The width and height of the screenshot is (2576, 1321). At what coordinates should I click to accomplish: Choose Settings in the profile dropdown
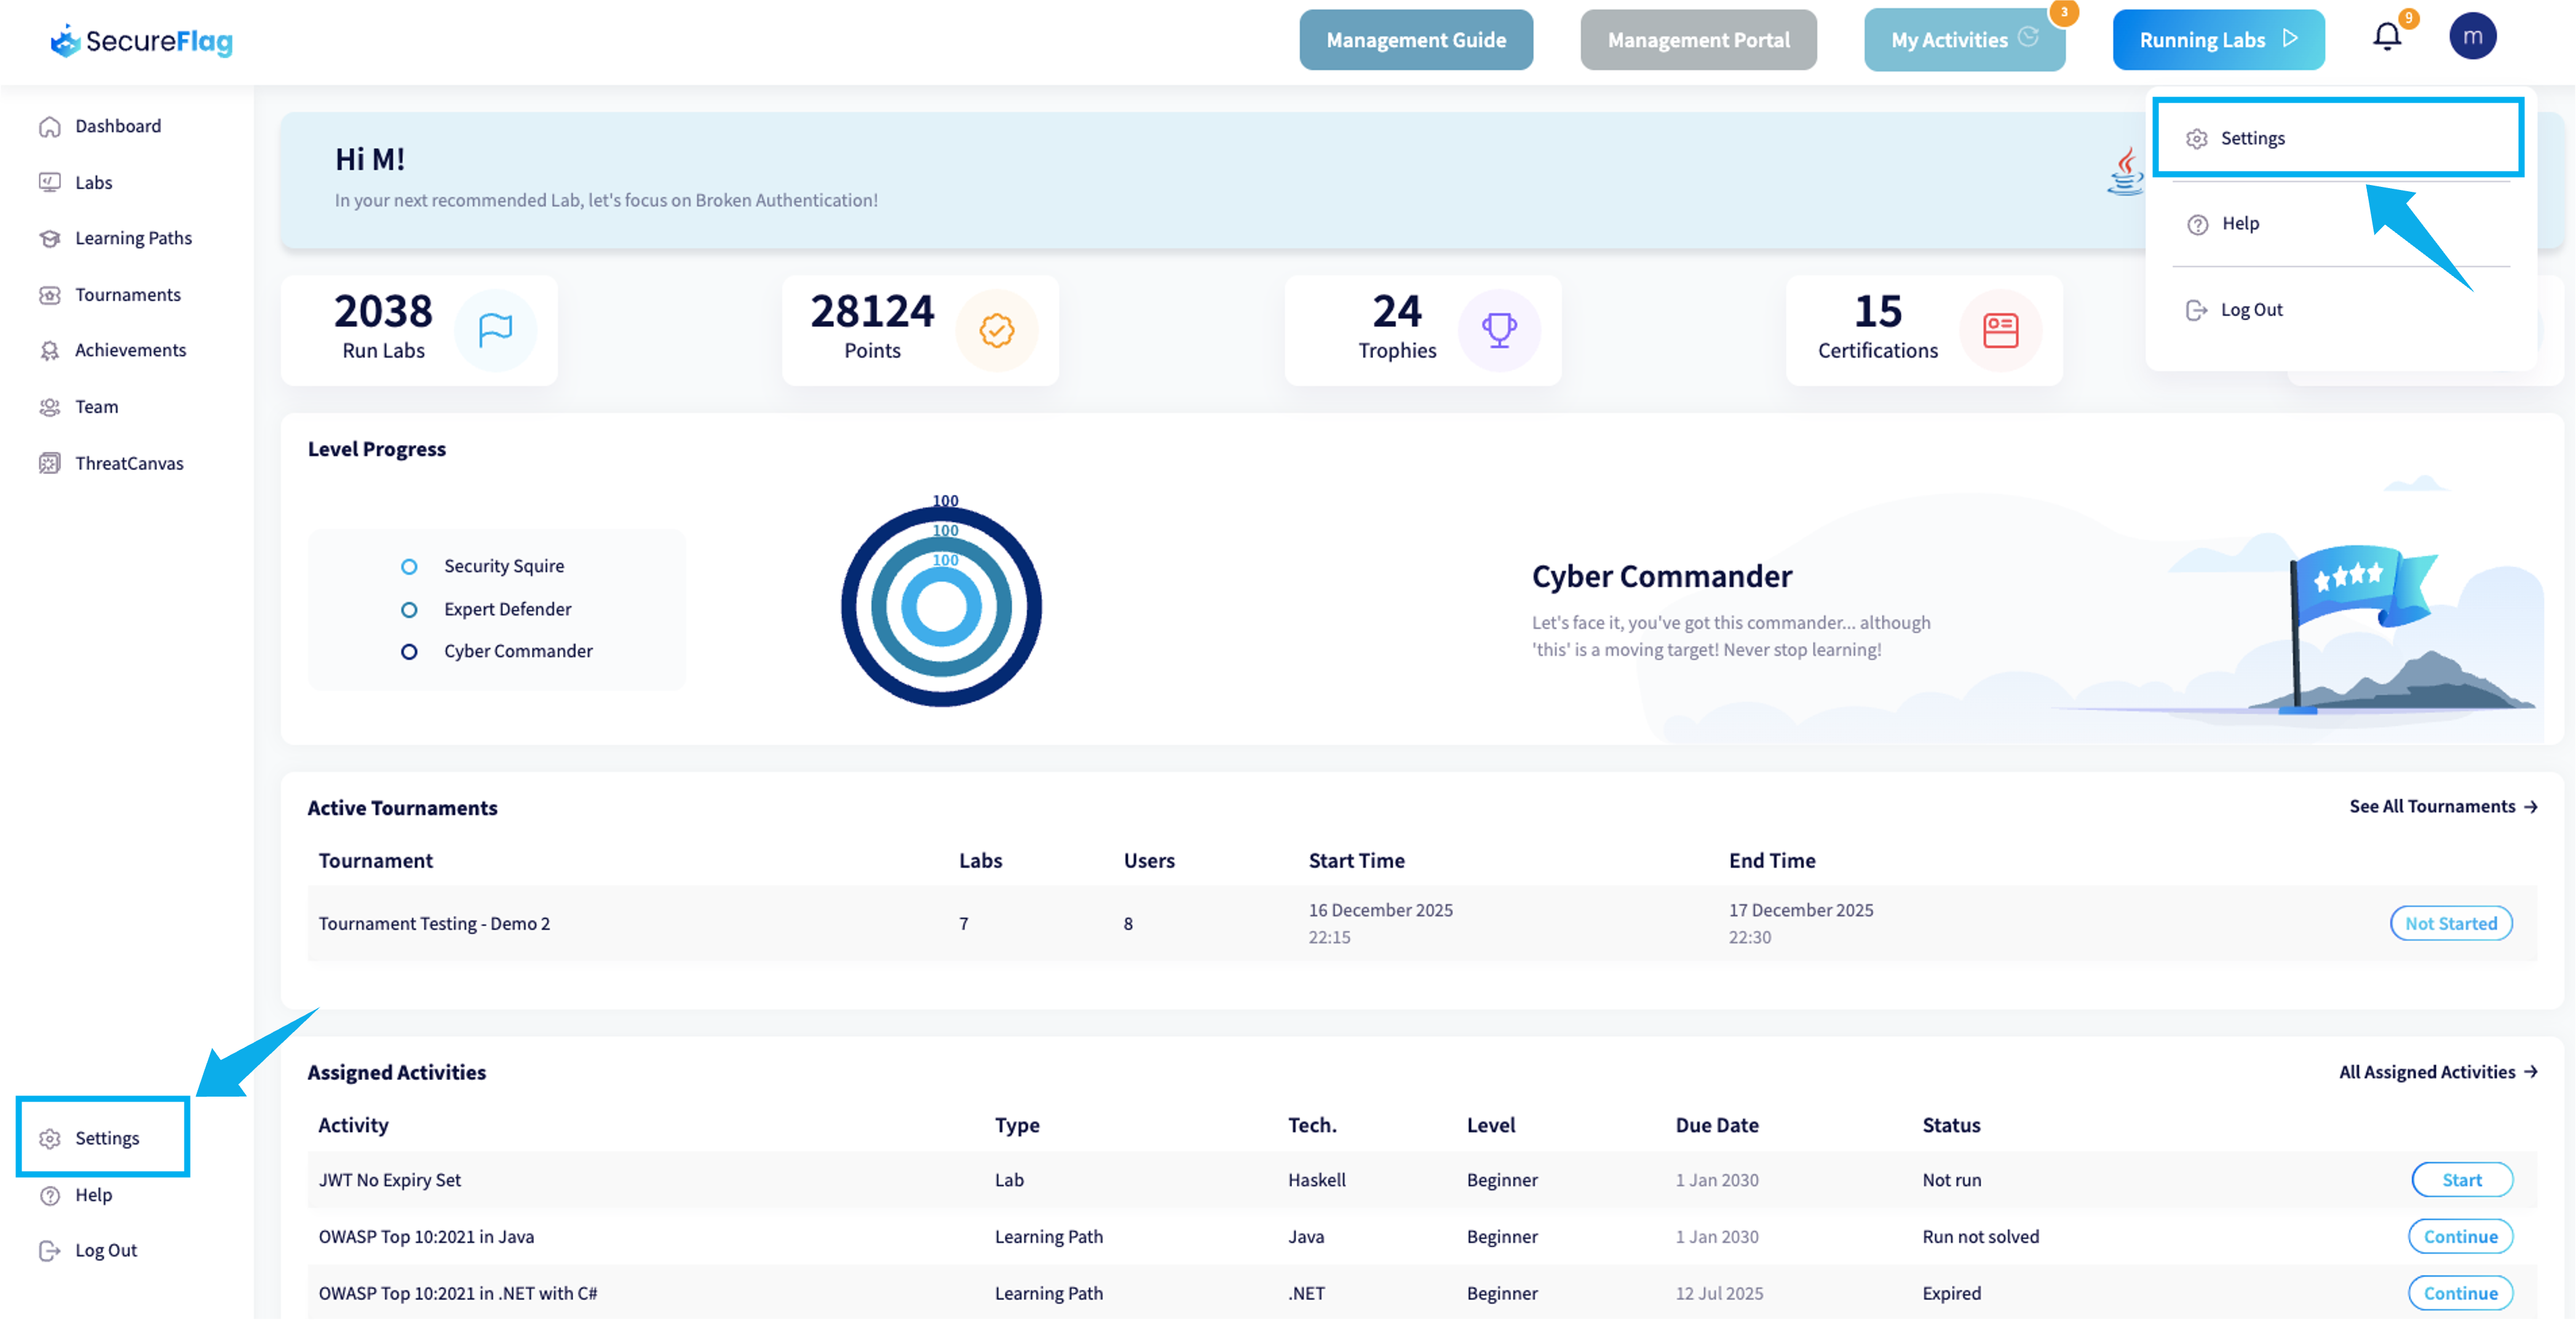pyautogui.click(x=2252, y=139)
